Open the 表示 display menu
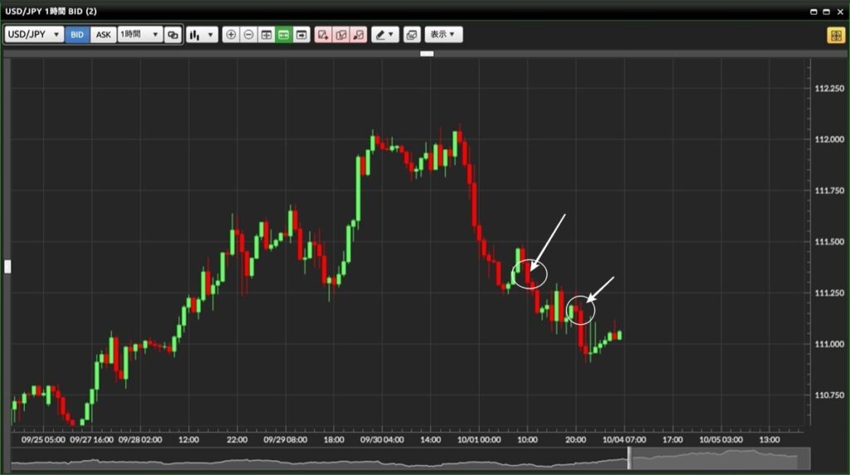Screen dimensions: 850x475 tap(443, 35)
